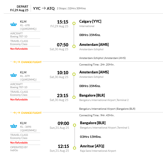This screenshot has width=163, height=158.
Task: Click the OPERATED BY IndiGo label
Action: click(x=19, y=149)
